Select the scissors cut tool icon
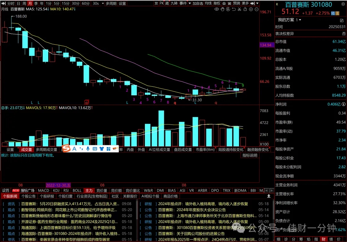The image size is (347, 242). pos(239,9)
